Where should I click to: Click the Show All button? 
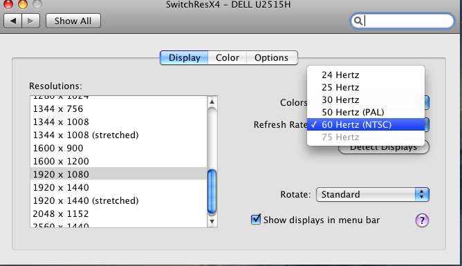[73, 21]
